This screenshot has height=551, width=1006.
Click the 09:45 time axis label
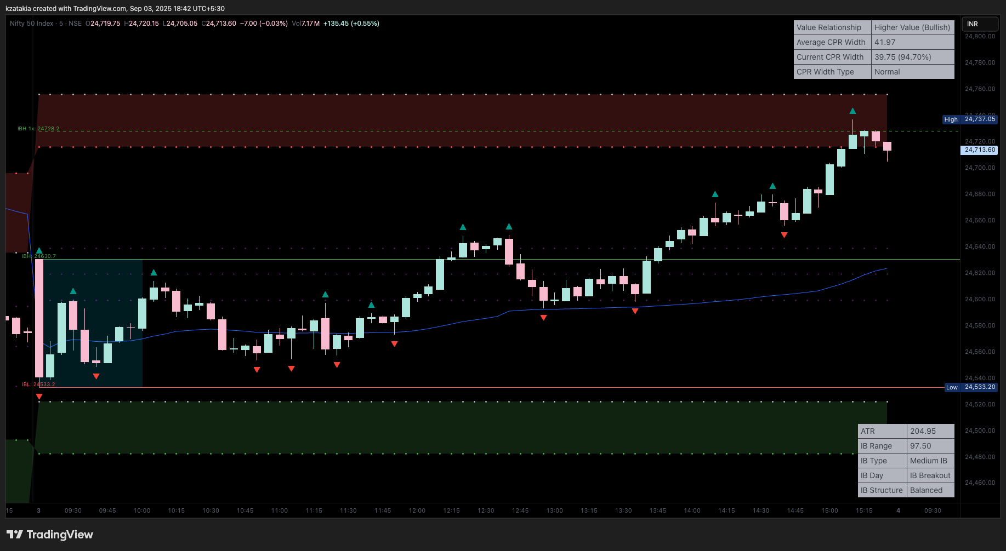[107, 510]
